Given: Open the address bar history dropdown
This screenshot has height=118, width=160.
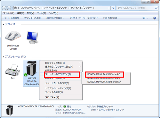Looking at the screenshot, I should click(x=109, y=8).
